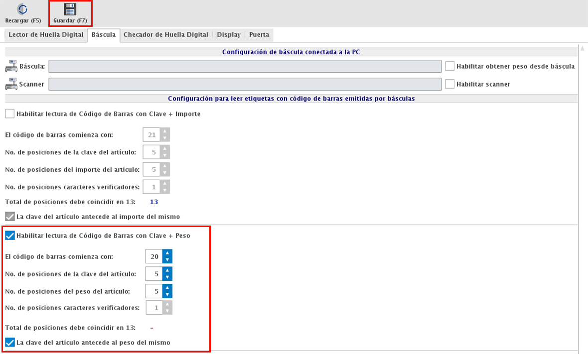
Task: Click the Guardar (F7) save icon
Action: tap(70, 9)
